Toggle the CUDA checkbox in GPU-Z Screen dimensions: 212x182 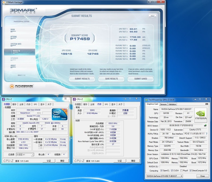tap(172, 171)
